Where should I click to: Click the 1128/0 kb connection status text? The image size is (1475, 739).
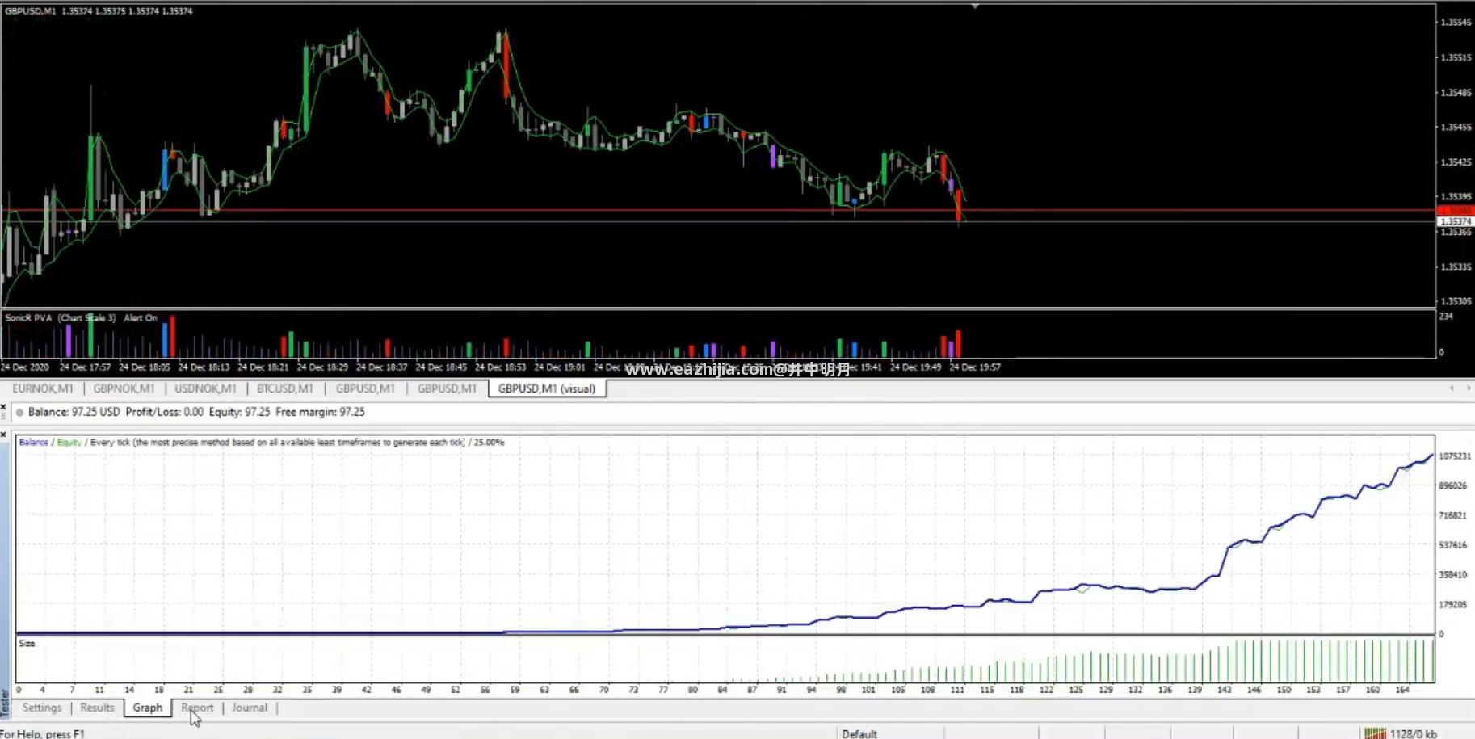click(1414, 733)
